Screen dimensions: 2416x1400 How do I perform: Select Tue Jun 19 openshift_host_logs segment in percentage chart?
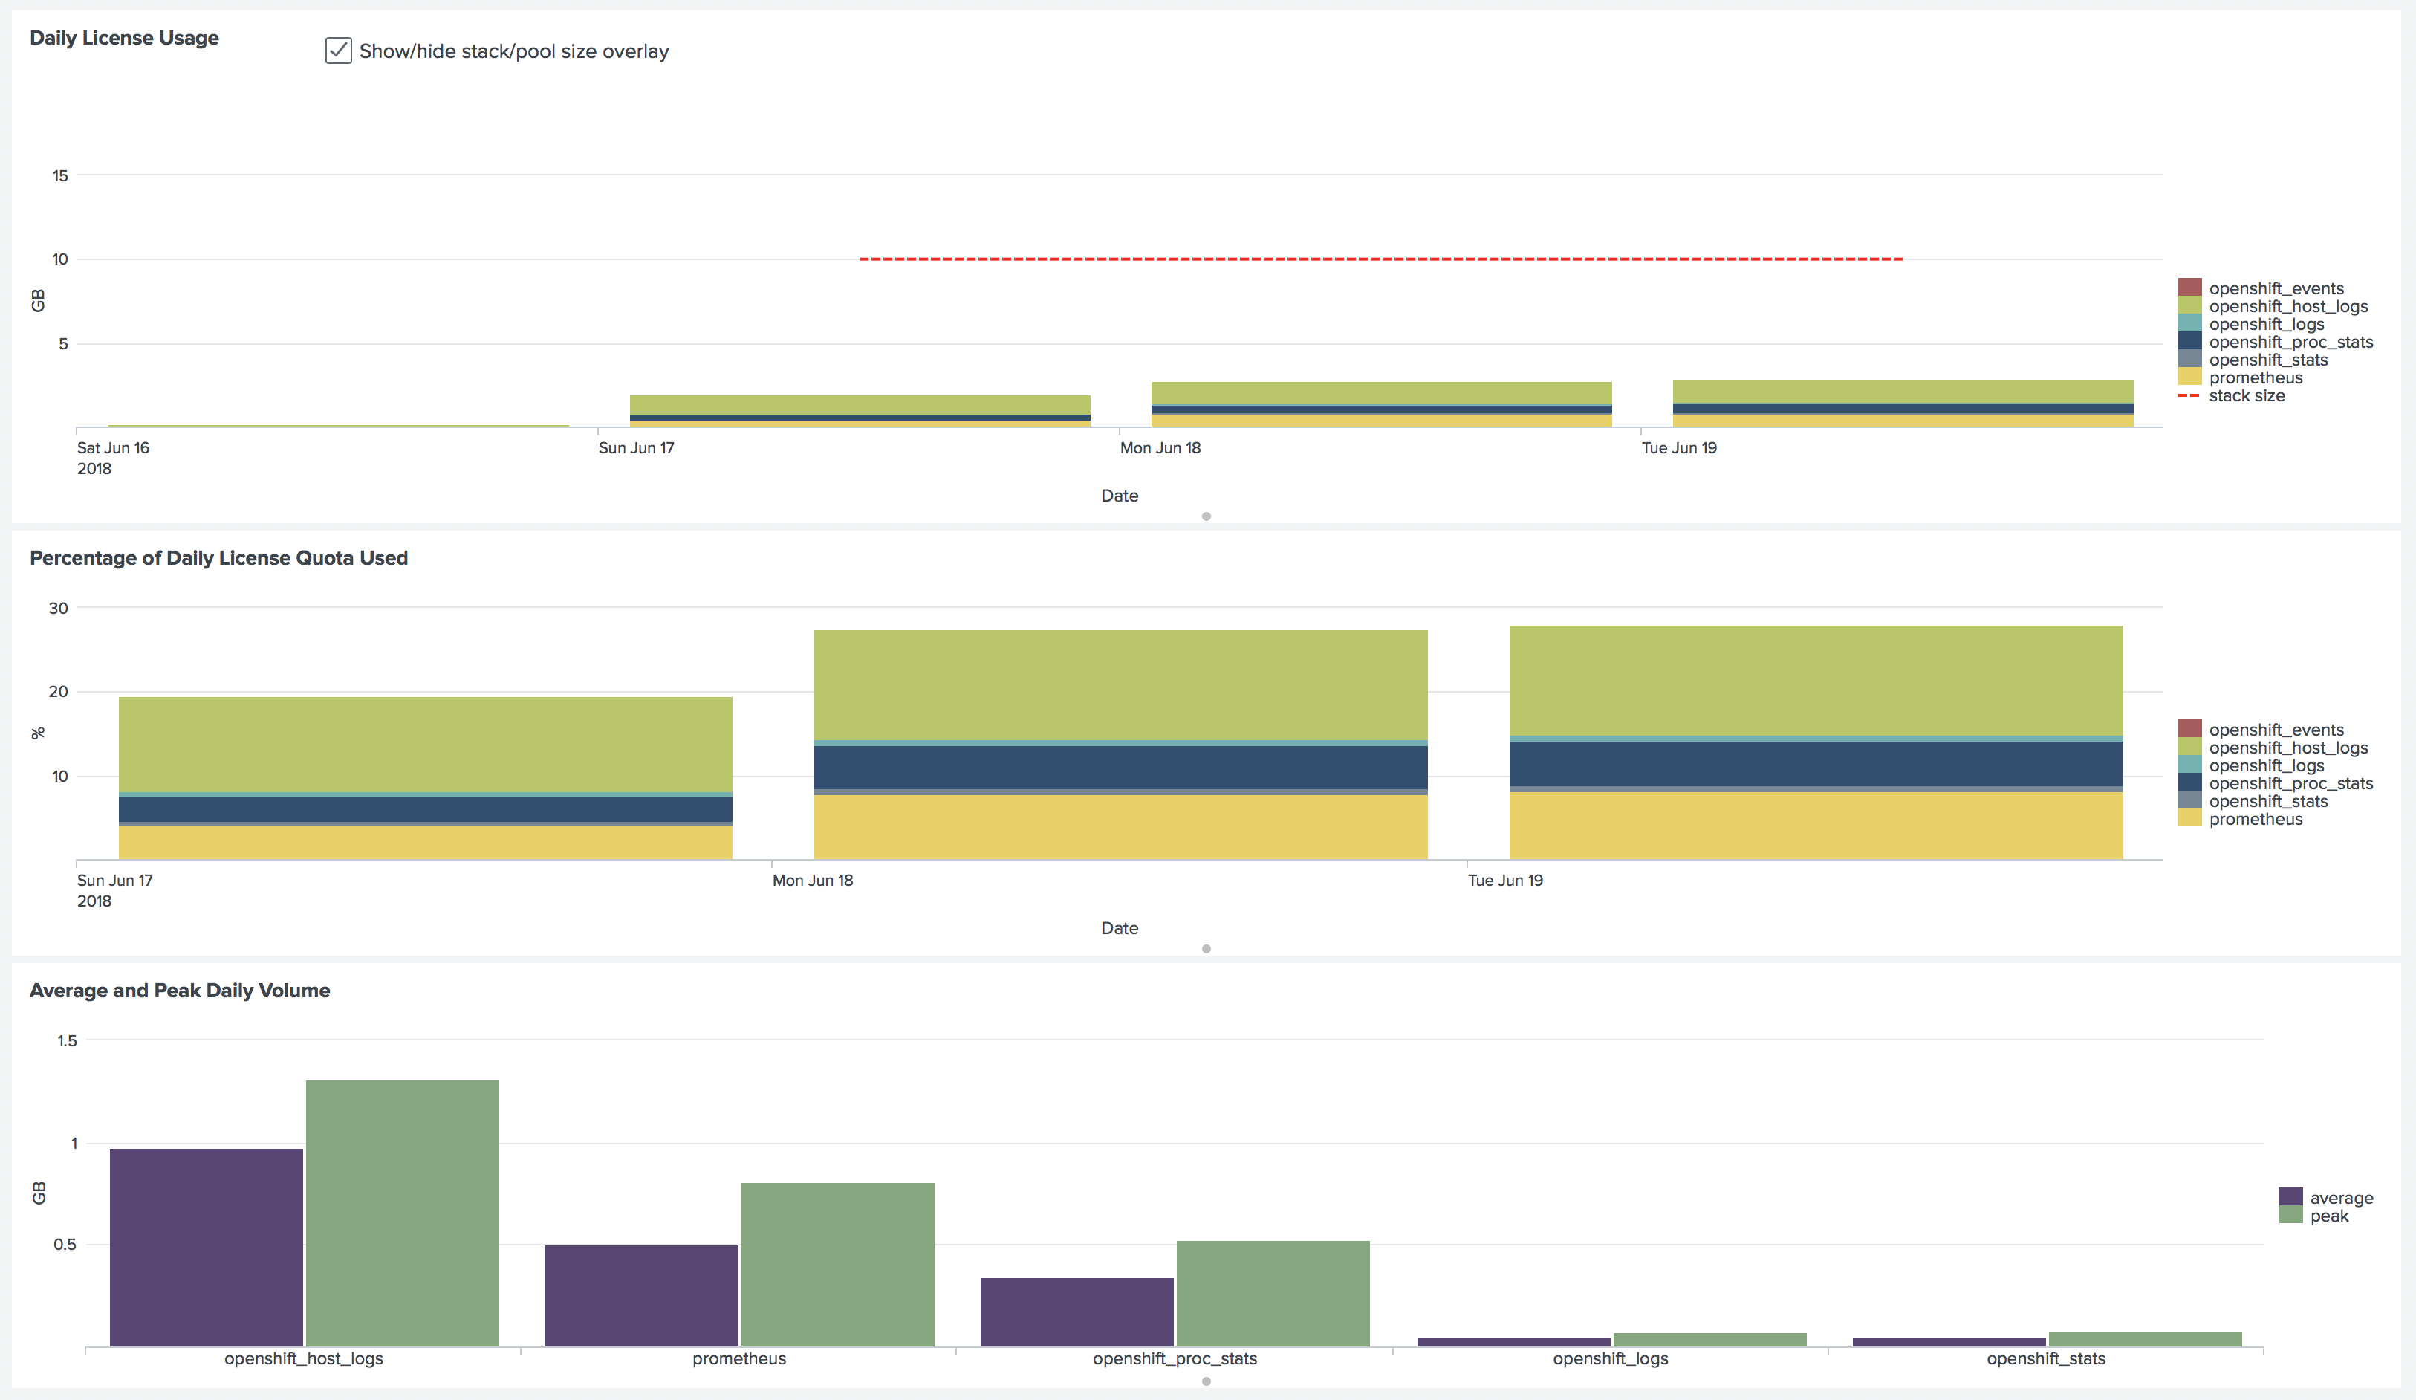1816,681
